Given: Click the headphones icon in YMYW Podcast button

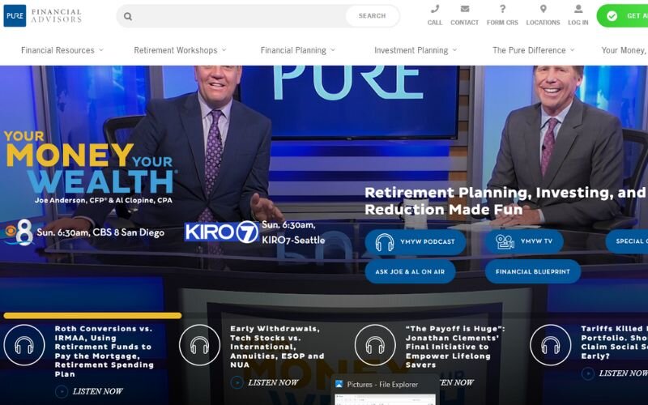Looking at the screenshot, I should click(x=384, y=242).
